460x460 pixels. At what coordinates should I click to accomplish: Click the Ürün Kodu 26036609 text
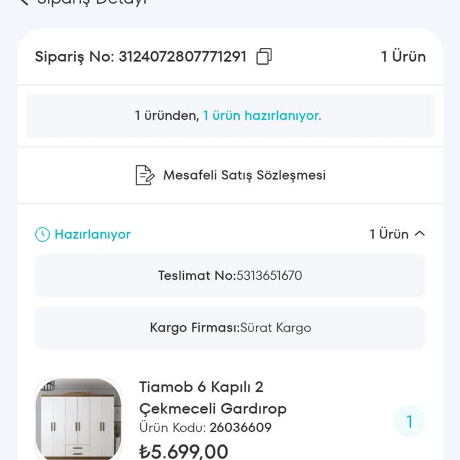coord(205,428)
